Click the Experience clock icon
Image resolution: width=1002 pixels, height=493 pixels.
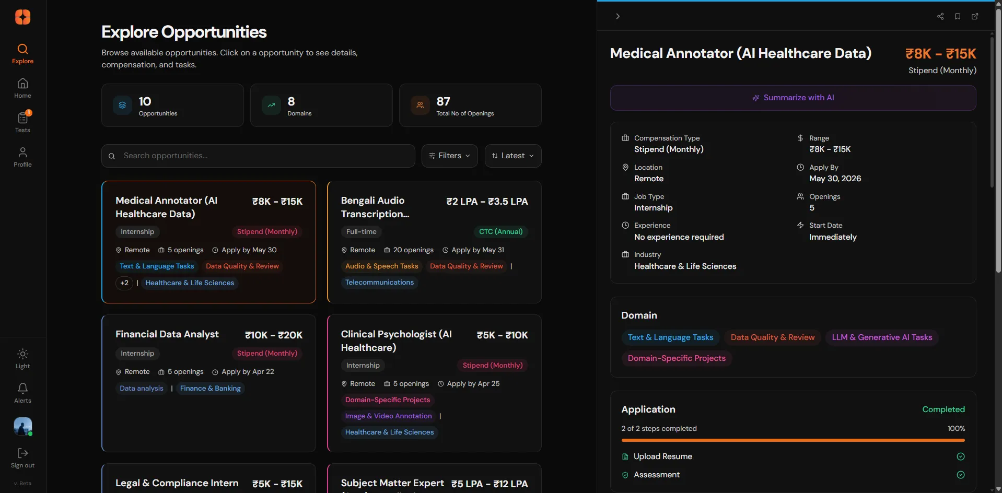coord(625,225)
